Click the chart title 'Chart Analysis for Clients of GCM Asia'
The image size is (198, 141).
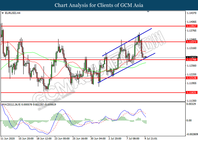click(99, 5)
